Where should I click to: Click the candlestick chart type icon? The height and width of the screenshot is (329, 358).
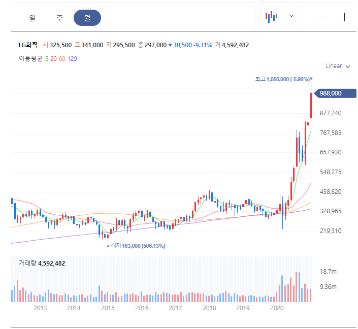point(271,17)
